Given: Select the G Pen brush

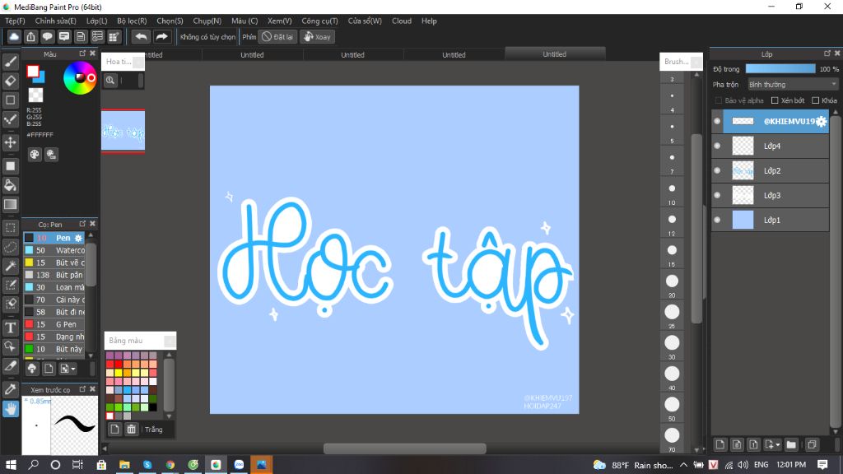Looking at the screenshot, I should 54,324.
